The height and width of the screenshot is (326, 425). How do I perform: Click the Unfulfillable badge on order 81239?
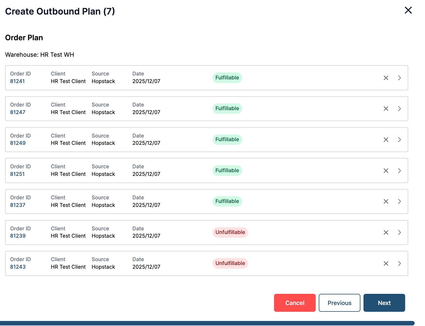[x=230, y=232]
